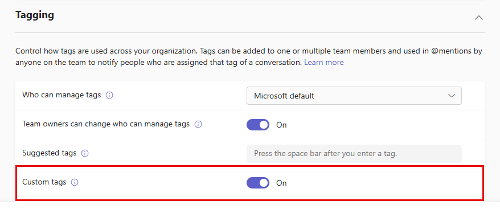Show info for Team owners can change setting
500x209 pixels.
click(198, 125)
